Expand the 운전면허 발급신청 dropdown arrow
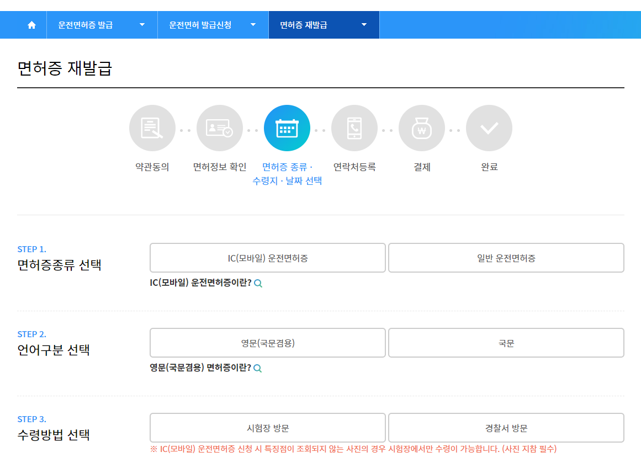 253,24
